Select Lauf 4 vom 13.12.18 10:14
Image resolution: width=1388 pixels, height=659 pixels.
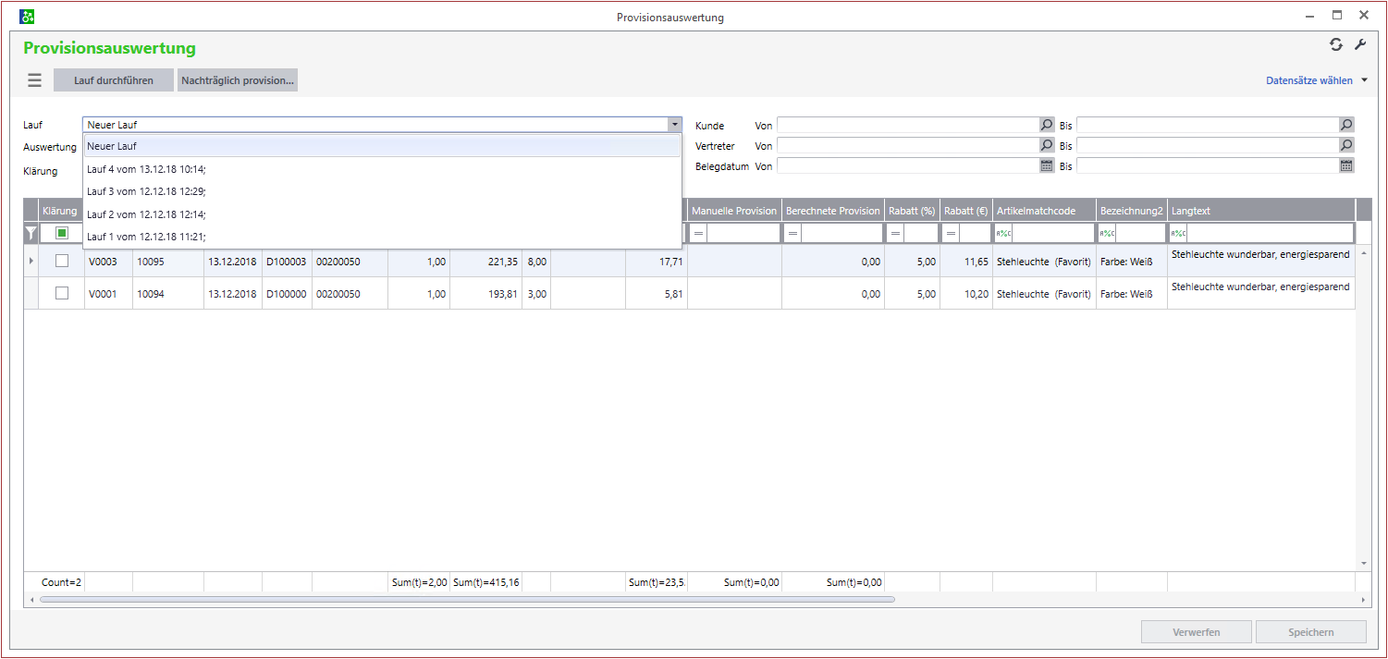(x=146, y=169)
